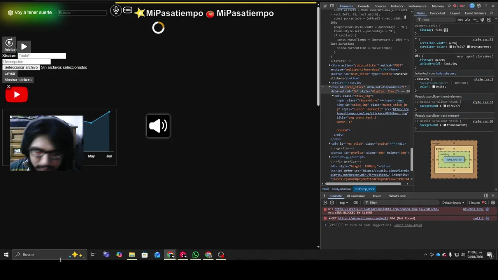This screenshot has height=280, width=498.
Task: Click Seleccionar archivo file button
Action: 21,67
